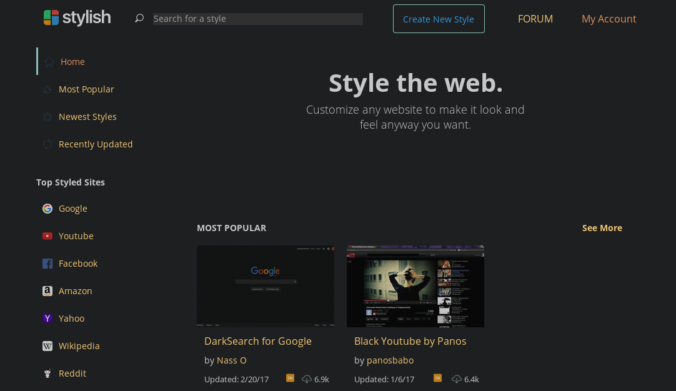
Task: Click the Facebook site icon
Action: coord(47,264)
